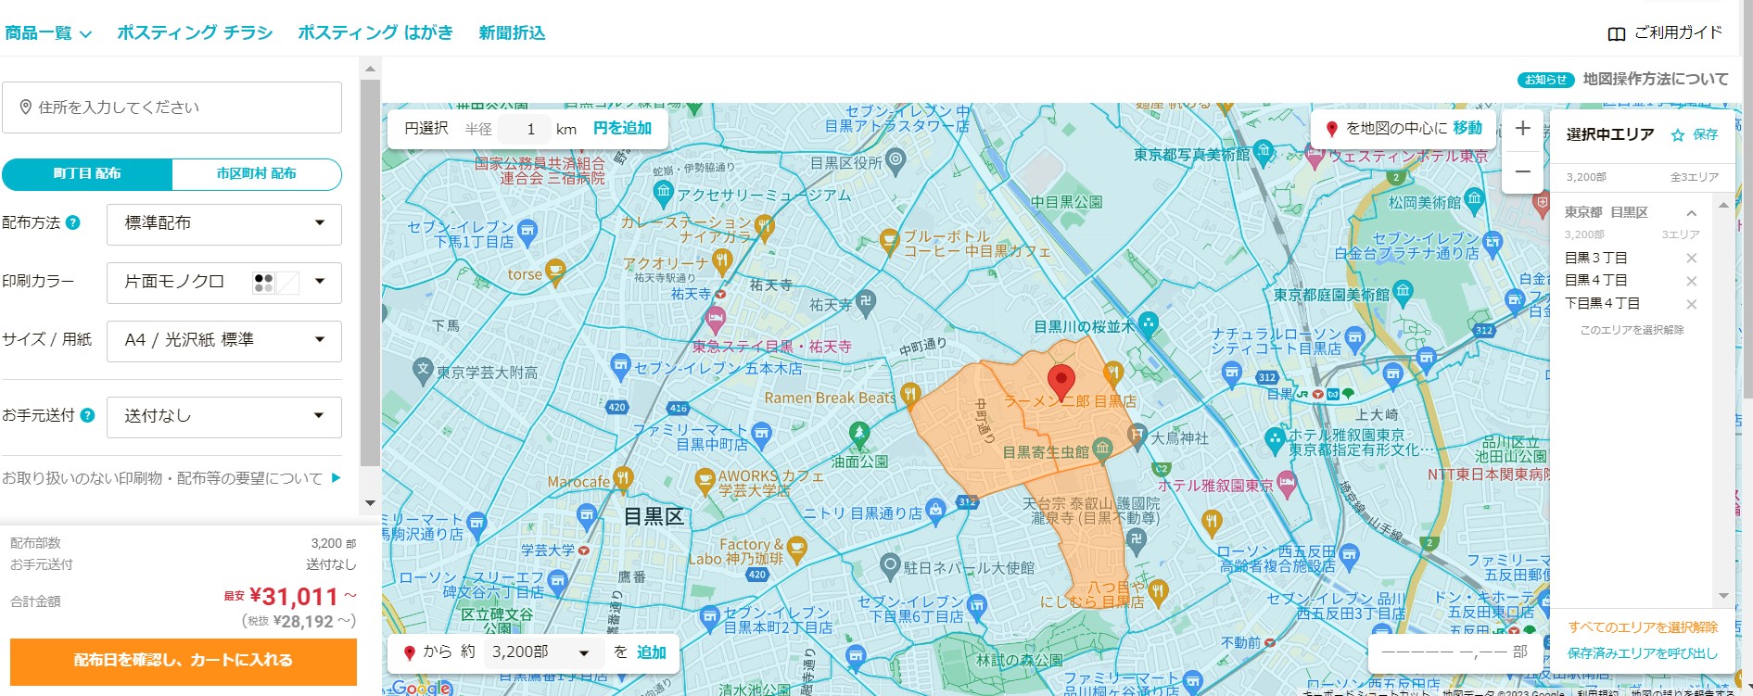This screenshot has width=1753, height=696.
Task: Click the 駐日ネパール大使館 marker icon
Action: tap(891, 564)
